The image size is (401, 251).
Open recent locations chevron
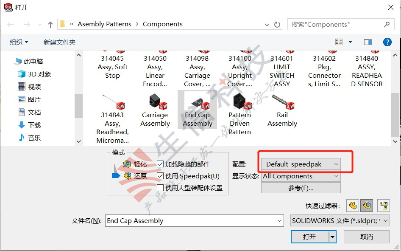point(39,25)
